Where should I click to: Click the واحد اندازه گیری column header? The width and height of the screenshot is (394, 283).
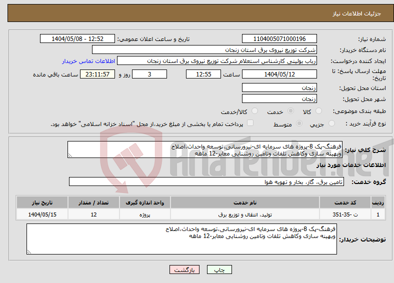pyautogui.click(x=144, y=202)
